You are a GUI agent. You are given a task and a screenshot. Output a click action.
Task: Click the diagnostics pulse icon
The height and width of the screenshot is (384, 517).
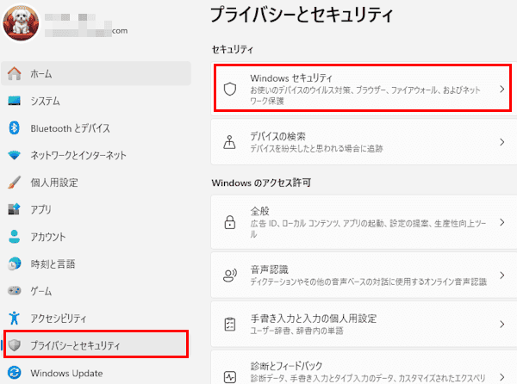click(230, 377)
